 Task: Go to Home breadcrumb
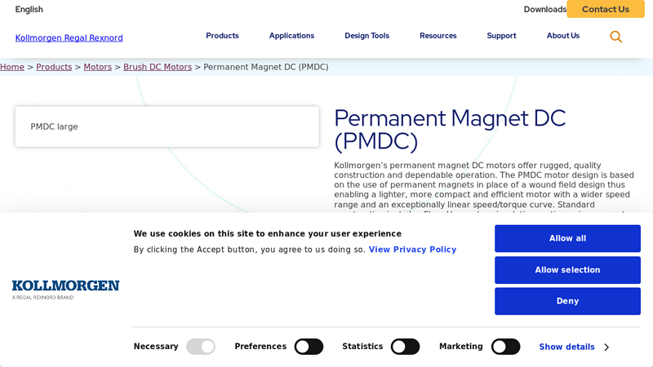pos(12,67)
